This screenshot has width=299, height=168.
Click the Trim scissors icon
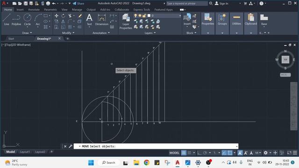(70, 16)
